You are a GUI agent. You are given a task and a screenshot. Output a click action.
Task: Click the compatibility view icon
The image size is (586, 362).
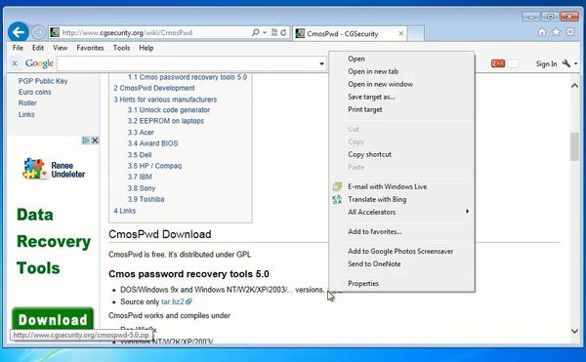274,32
